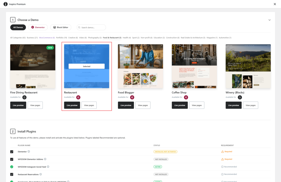The image size is (281, 182).
Task: Uncheck the WPZOOM Elementor Addons checkbox
Action: click(x=12, y=159)
